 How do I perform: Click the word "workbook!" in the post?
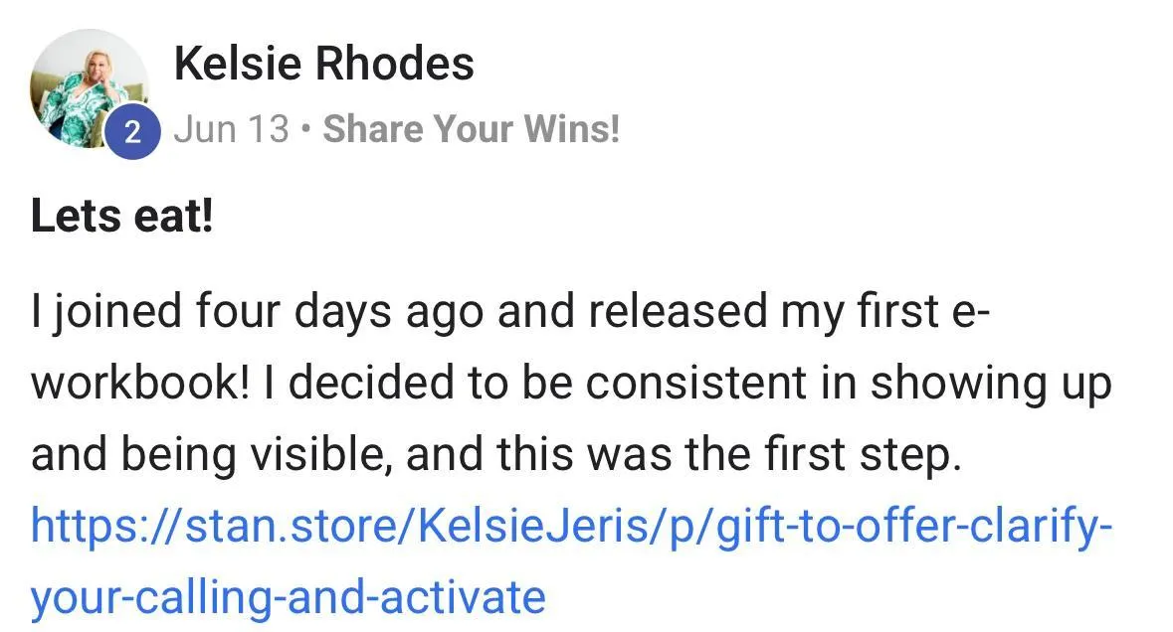[140, 383]
